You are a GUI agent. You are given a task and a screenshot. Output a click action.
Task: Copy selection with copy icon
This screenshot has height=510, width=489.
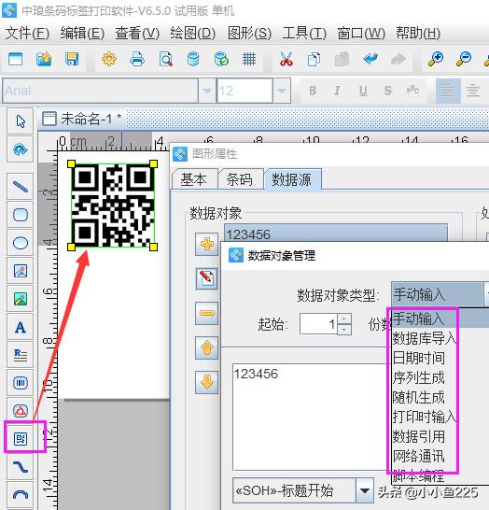[314, 59]
